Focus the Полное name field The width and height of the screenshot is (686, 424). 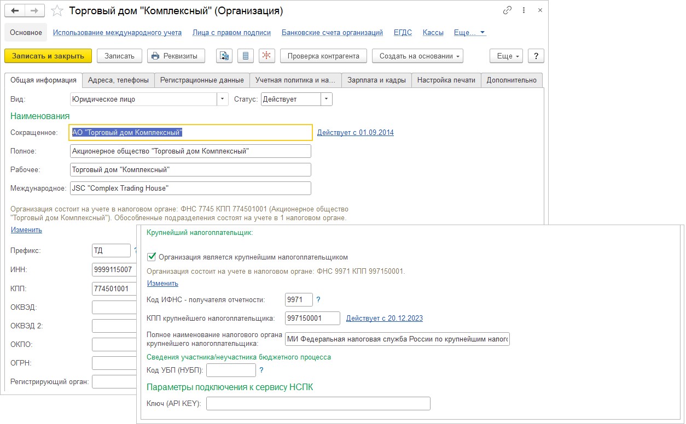(x=191, y=151)
